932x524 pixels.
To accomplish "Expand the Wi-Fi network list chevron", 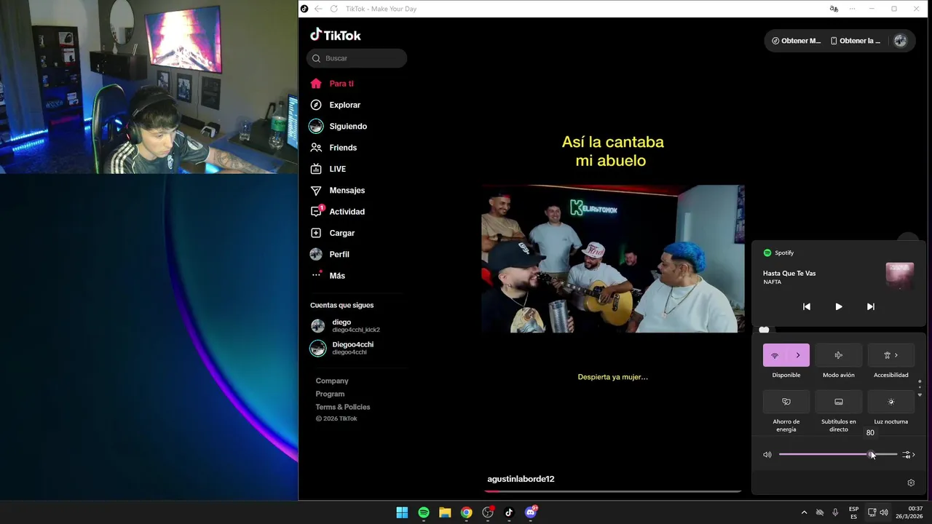I will point(798,355).
